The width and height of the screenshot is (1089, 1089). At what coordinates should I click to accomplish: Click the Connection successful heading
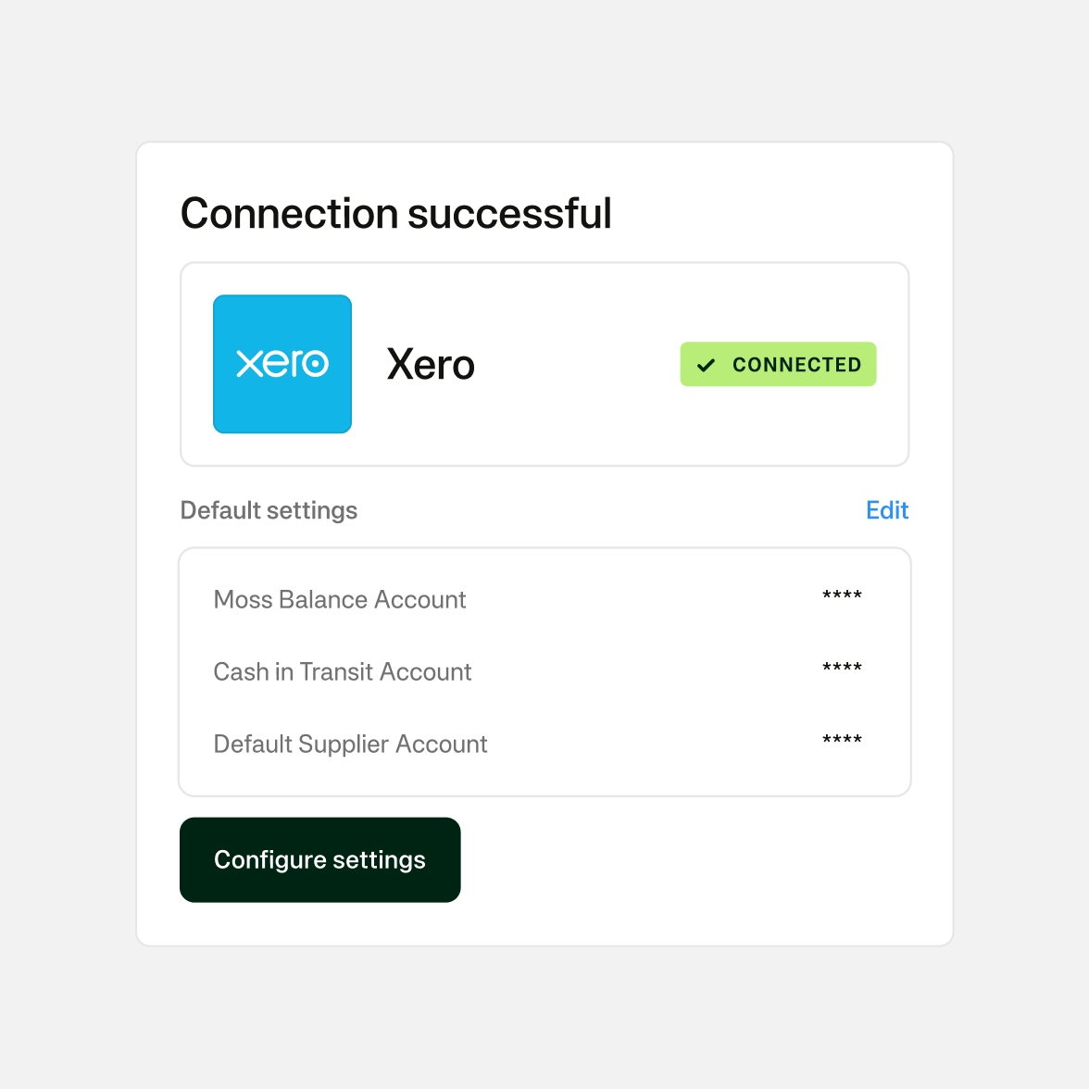pos(395,214)
